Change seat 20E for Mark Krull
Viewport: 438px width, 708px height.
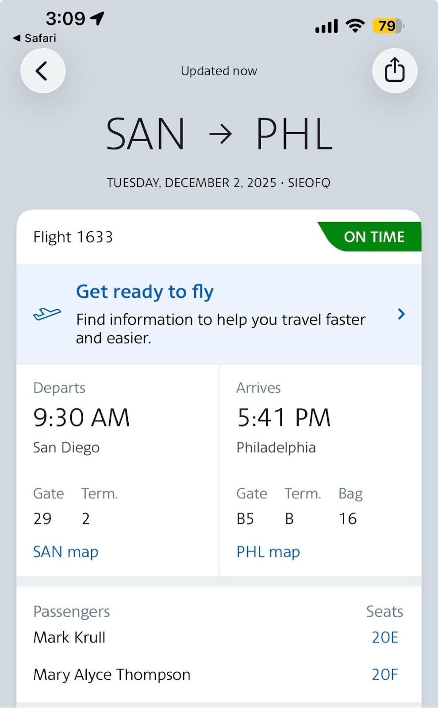click(384, 637)
